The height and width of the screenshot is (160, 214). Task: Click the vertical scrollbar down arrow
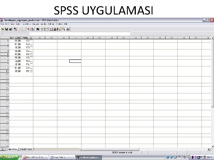point(213,146)
